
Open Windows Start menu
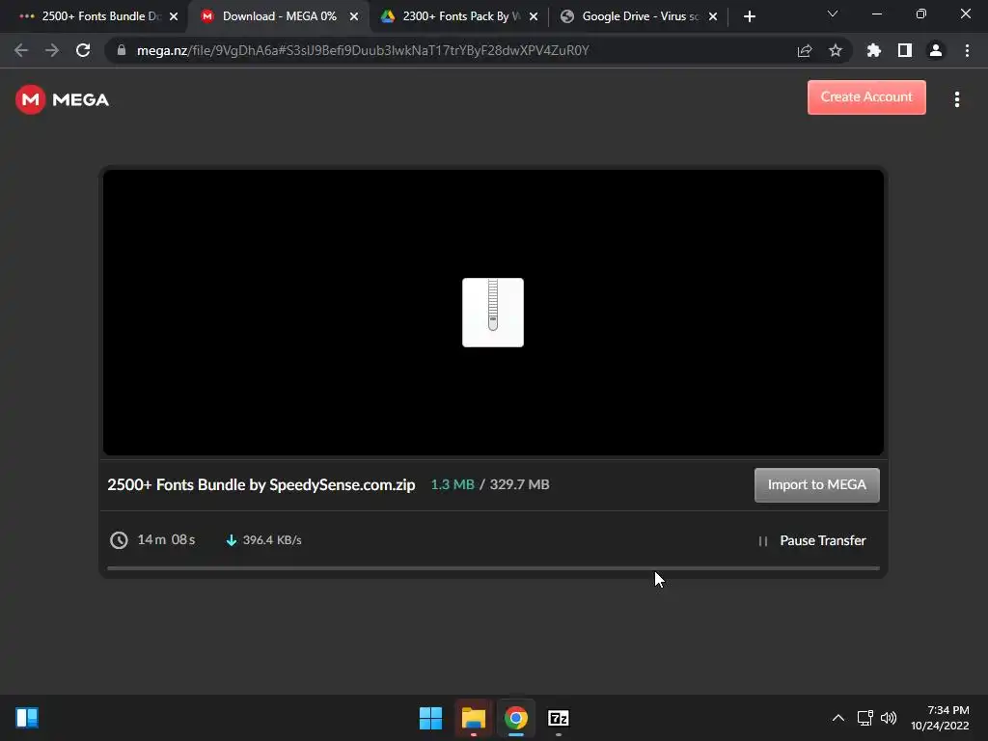click(x=431, y=718)
